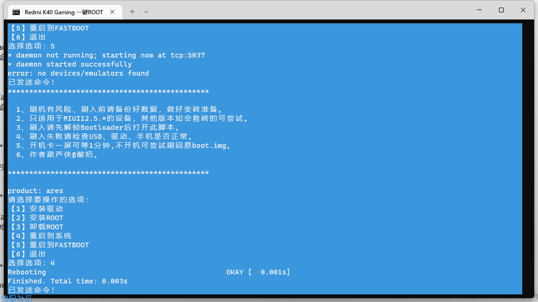Viewport: 538px width, 302px height.
Task: Click warning line 3 about 解锁Bootloader
Action: pos(98,127)
